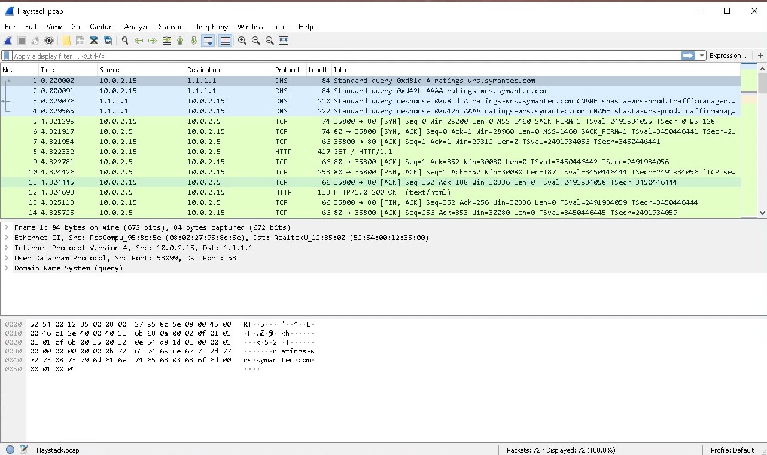Select packet 5 SYN TCP row

[370, 121]
